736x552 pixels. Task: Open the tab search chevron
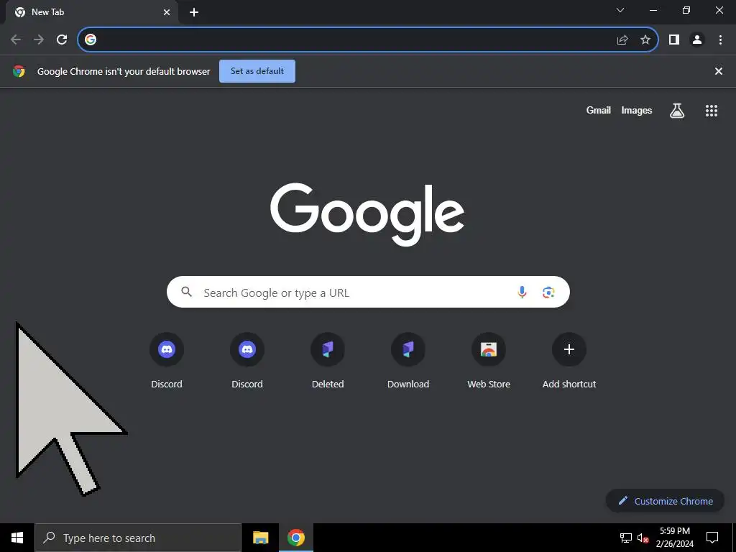(620, 10)
